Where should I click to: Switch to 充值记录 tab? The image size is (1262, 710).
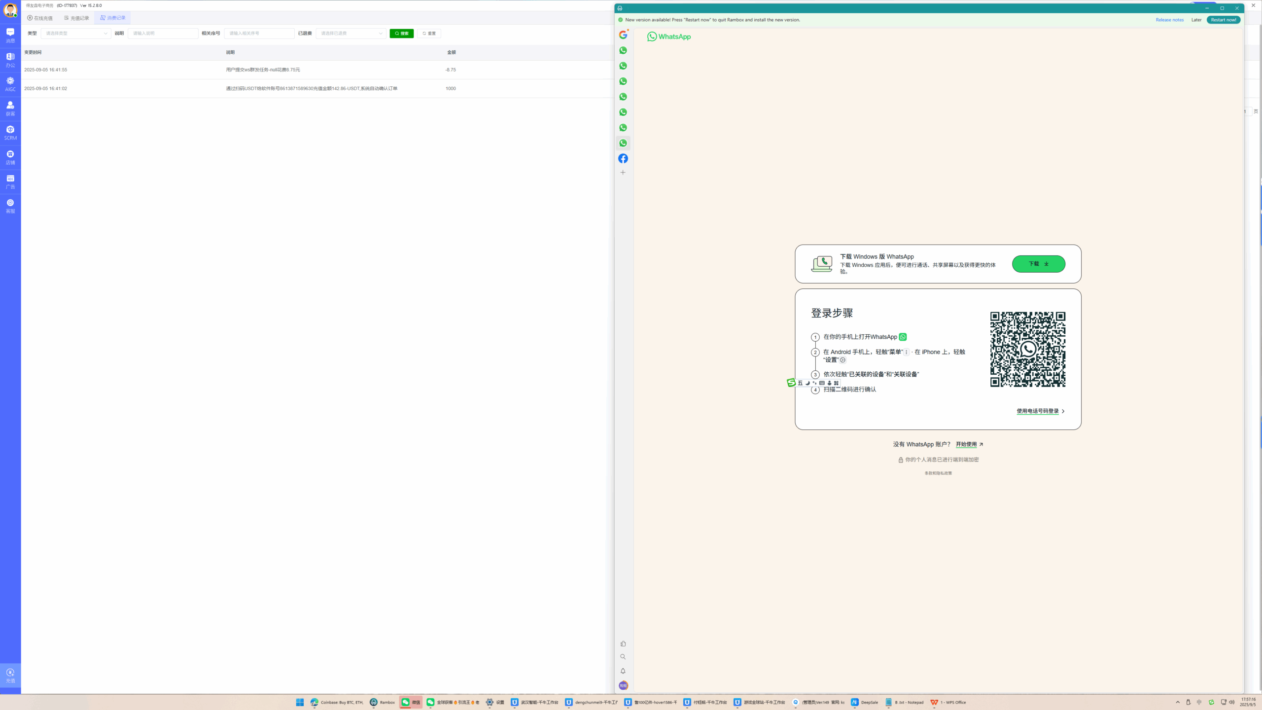pyautogui.click(x=76, y=18)
